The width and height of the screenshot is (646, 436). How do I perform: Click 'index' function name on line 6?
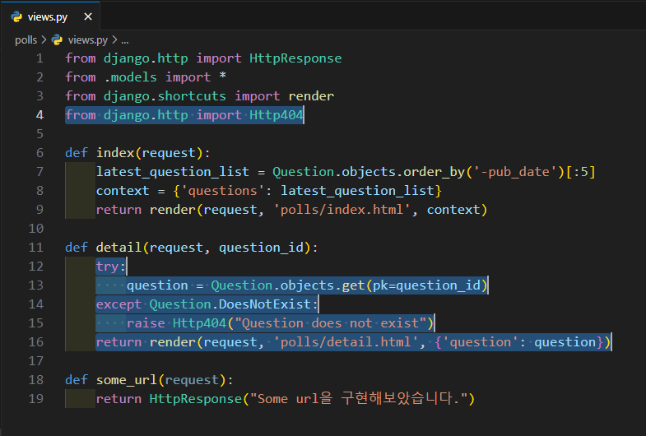click(x=115, y=153)
